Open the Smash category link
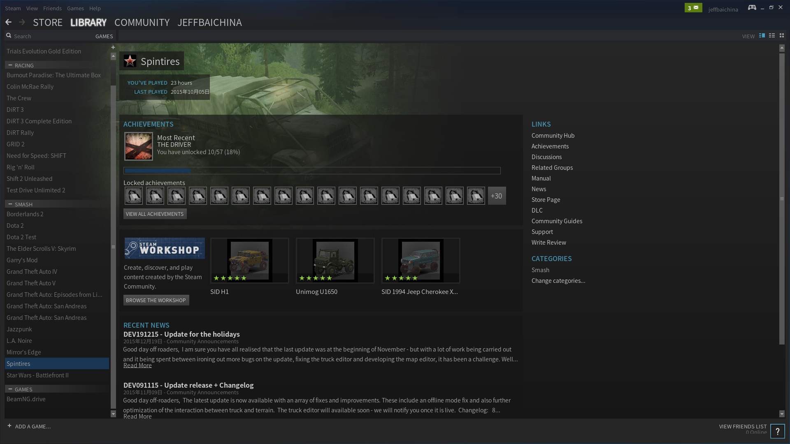 pyautogui.click(x=540, y=270)
